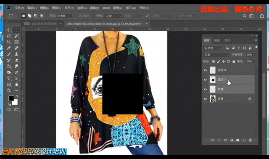269x159 pixels.
Task: Select the Lasso tool
Action: click(x=9, y=36)
